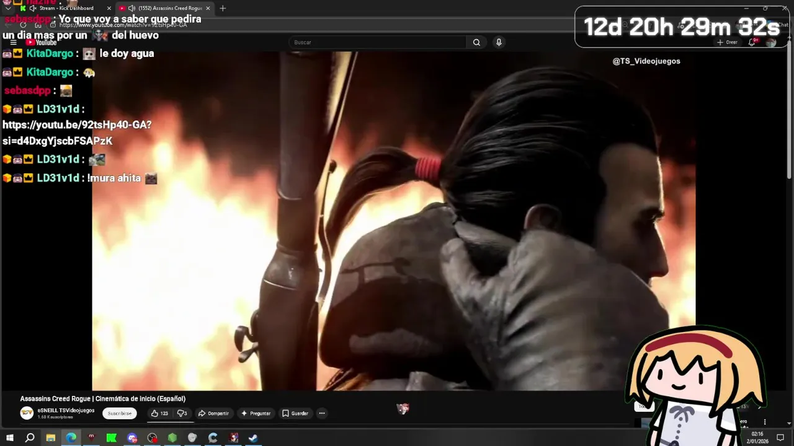Close the Assassins Creed Rogue tab
This screenshot has width=794, height=446.
pyautogui.click(x=208, y=8)
